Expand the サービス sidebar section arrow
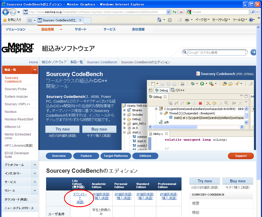Viewport: 262px width, 217px height. pyautogui.click(x=35, y=182)
